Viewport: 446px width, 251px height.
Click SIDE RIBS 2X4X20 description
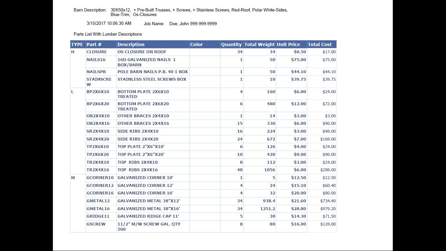[138, 139]
